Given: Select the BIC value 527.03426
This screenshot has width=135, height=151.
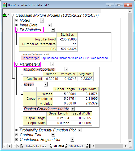Looking at the screenshot, I should pyautogui.click(x=67, y=49).
